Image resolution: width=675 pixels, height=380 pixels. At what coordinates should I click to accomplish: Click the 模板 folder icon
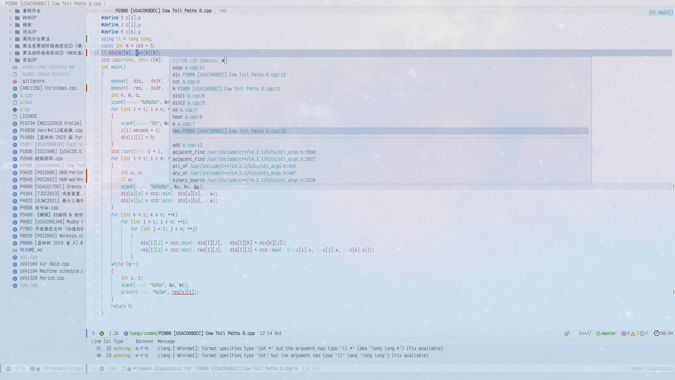point(17,25)
